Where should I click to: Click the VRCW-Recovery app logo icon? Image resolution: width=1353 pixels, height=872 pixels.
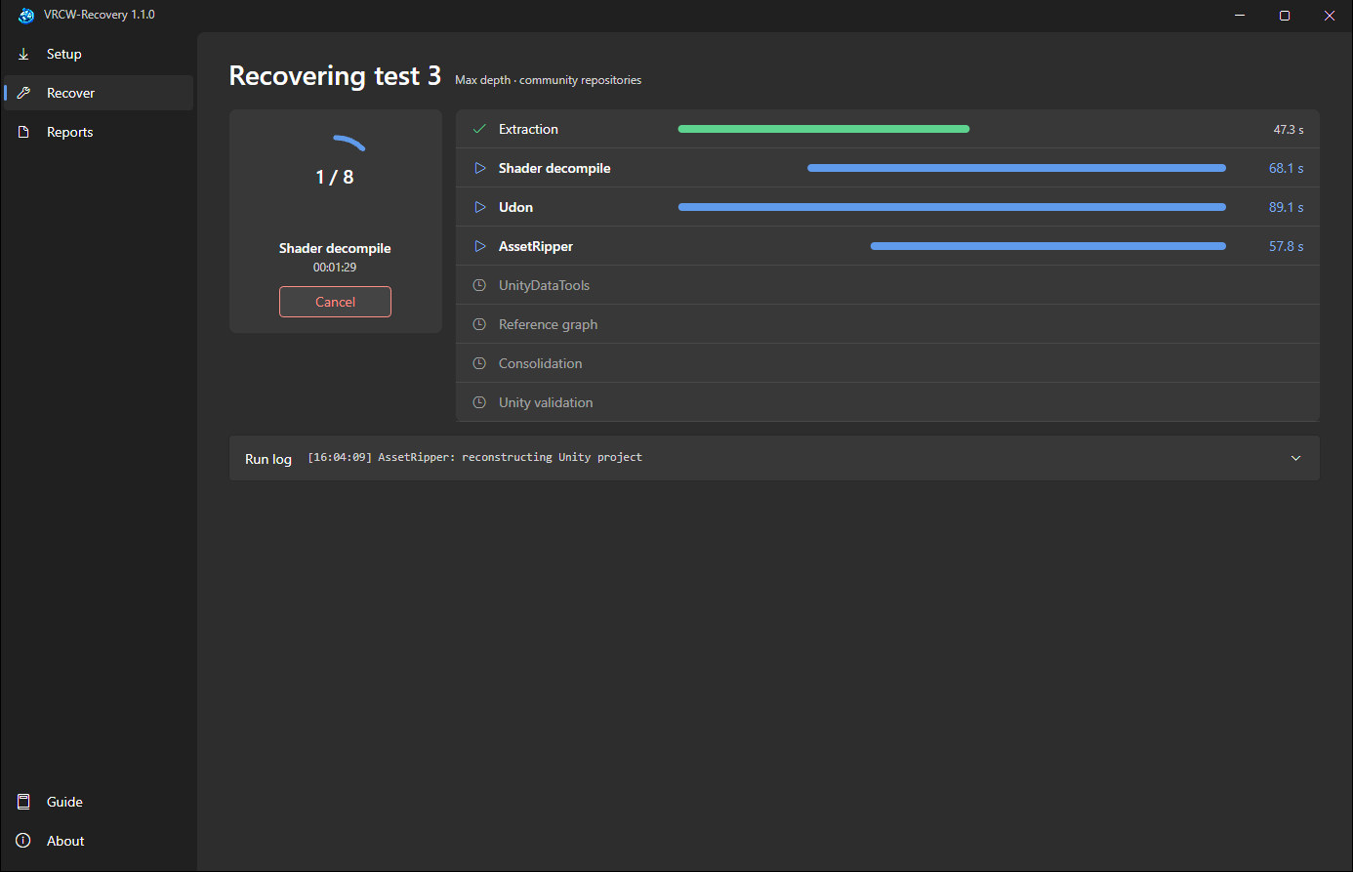26,16
